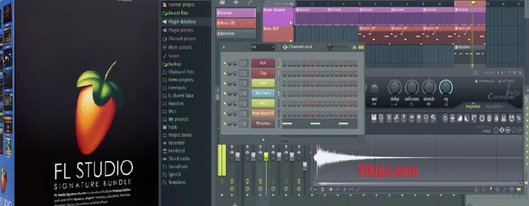Open the Channel rack options arrow menu
This screenshot has width=529, height=206.
224,47
